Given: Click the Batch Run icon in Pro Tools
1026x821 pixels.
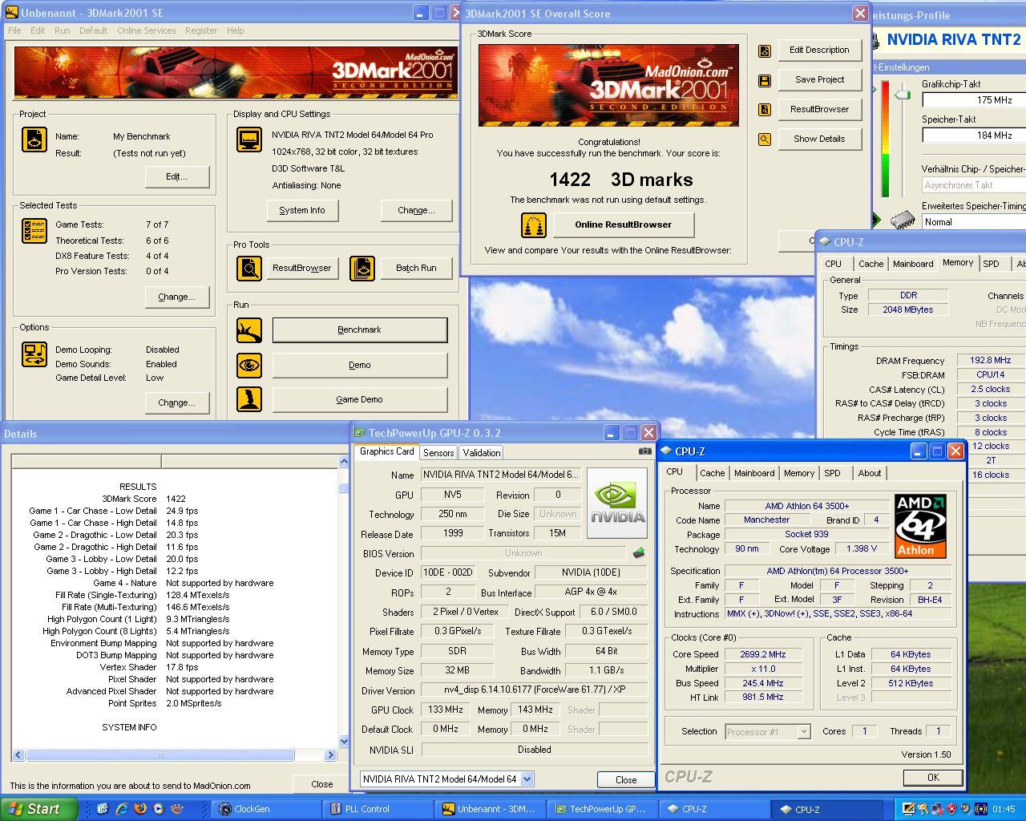Looking at the screenshot, I should click(x=362, y=268).
